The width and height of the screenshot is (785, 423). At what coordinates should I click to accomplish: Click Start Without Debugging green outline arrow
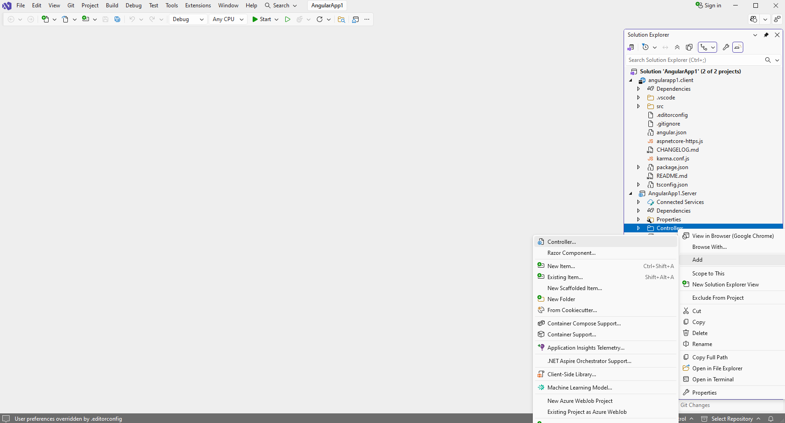pos(287,19)
